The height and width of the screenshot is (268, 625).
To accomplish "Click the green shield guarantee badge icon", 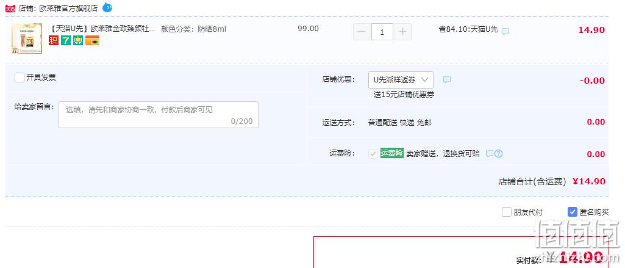I will click(78, 40).
